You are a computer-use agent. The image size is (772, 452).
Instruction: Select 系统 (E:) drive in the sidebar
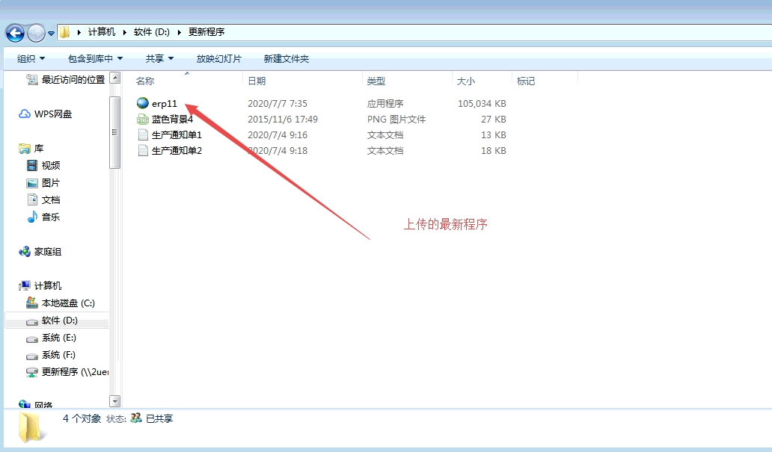tap(58, 338)
